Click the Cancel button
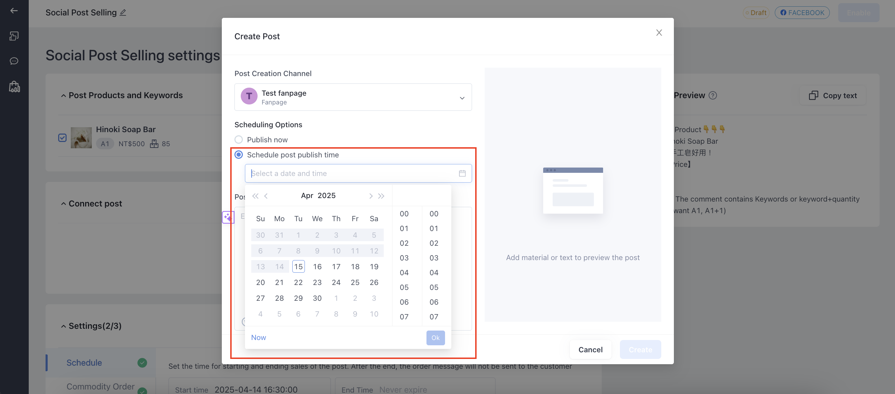895x394 pixels. [x=590, y=350]
